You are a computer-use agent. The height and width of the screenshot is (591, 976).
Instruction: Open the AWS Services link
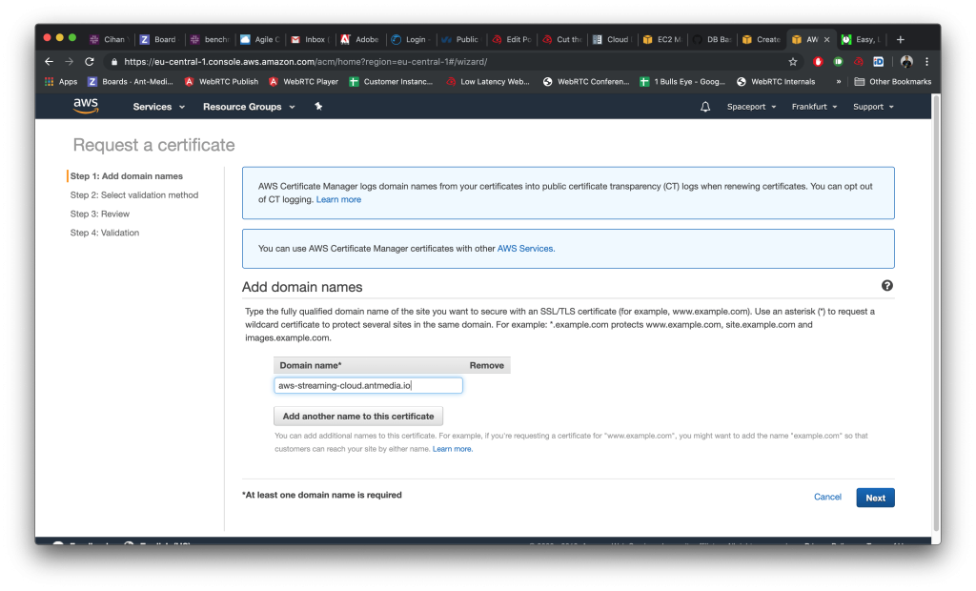point(525,249)
